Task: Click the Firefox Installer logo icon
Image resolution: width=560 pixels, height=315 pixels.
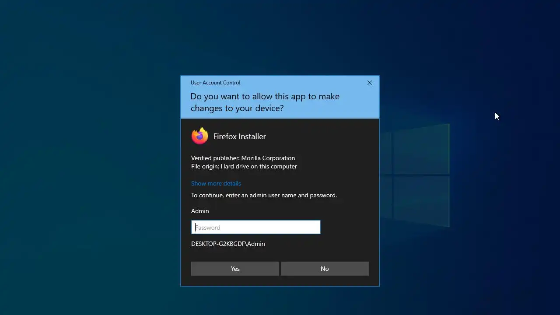Action: tap(200, 136)
